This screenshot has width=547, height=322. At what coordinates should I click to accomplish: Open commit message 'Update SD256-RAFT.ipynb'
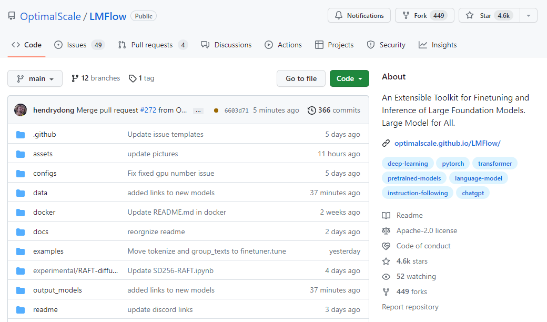(x=170, y=271)
